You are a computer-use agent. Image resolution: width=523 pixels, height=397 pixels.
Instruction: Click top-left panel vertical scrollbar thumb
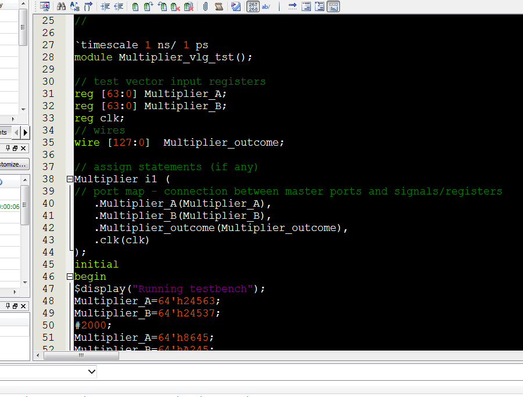coord(23,27)
